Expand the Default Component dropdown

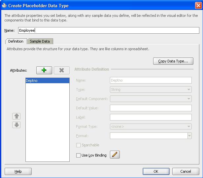pyautogui.click(x=189, y=99)
